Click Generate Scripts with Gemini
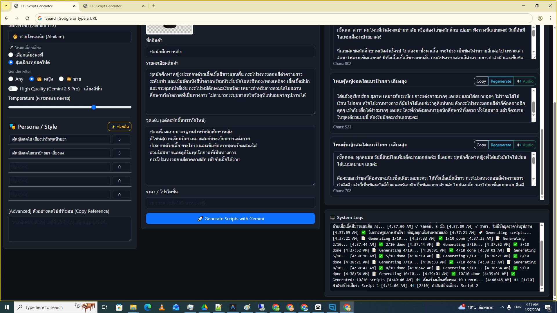557x313 pixels. pyautogui.click(x=230, y=219)
